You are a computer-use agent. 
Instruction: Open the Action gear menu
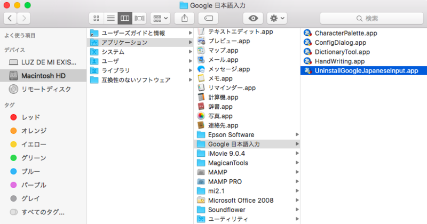277,18
